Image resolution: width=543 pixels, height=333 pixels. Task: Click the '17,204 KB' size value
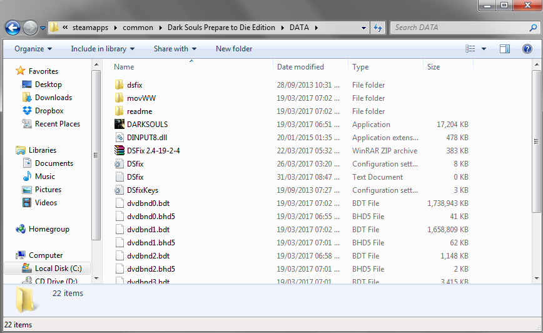point(452,125)
